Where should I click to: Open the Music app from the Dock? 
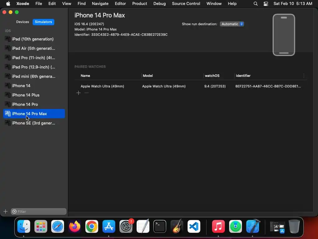coord(218,227)
